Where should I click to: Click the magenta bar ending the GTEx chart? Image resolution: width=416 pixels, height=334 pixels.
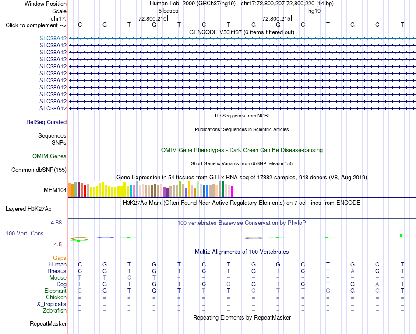tap(232, 192)
